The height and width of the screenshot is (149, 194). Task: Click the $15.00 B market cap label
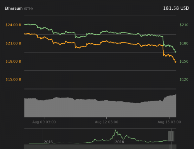click(13, 79)
